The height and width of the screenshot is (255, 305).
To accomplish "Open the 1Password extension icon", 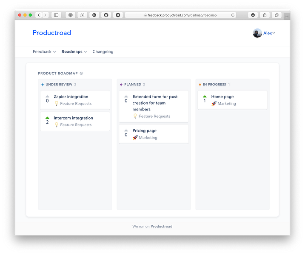I will coord(71,15).
